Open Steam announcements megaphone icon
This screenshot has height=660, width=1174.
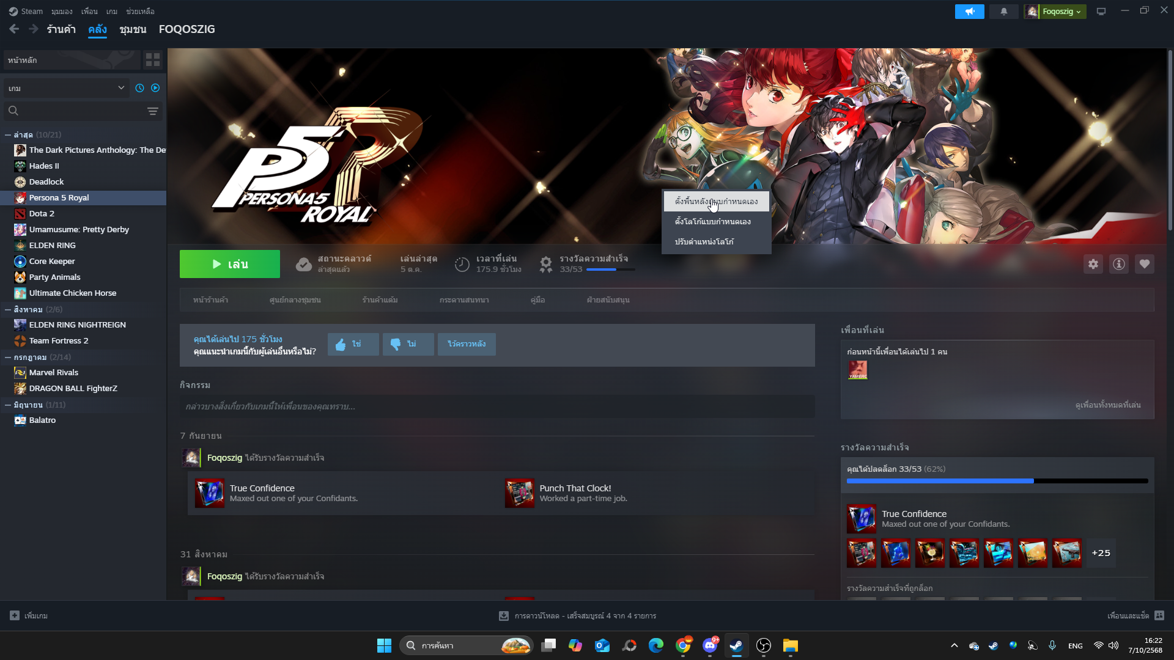(969, 12)
